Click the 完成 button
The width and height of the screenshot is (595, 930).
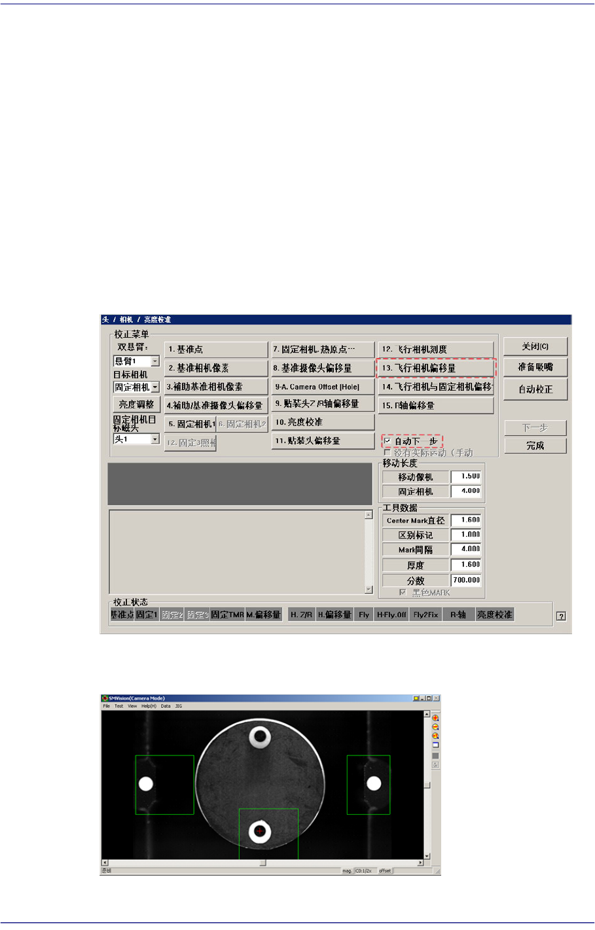click(535, 446)
